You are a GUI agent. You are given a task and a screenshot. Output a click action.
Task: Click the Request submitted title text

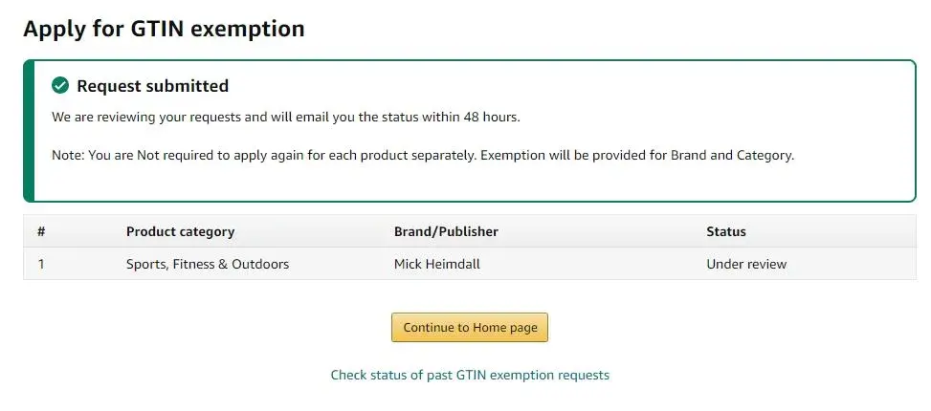(152, 86)
